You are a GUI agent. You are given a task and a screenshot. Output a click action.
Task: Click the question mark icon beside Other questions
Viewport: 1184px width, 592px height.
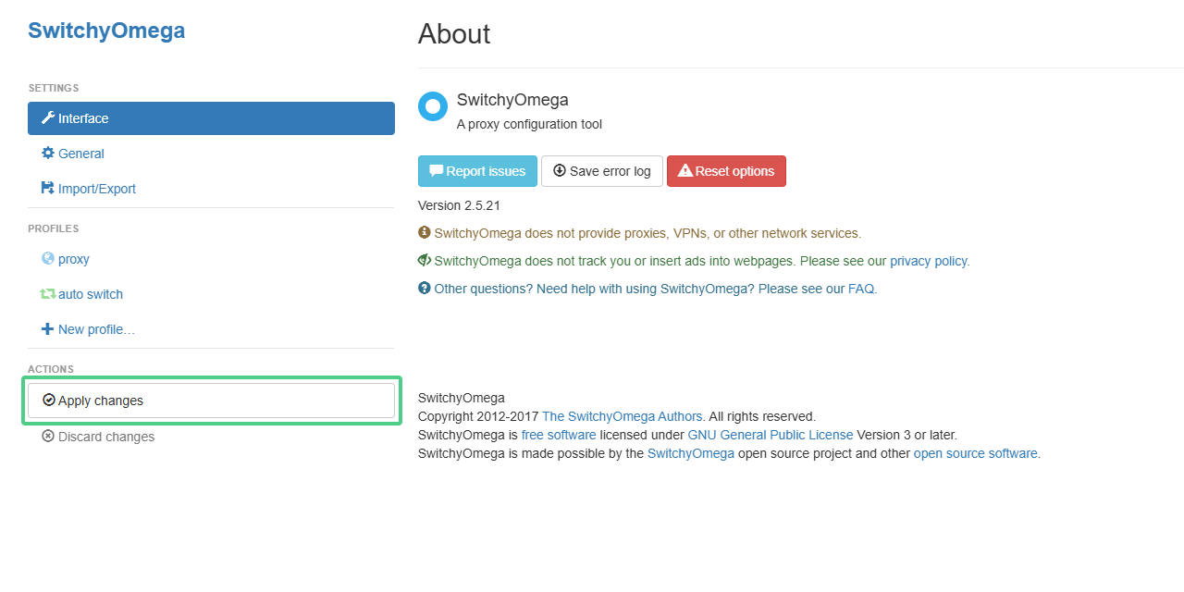point(425,289)
